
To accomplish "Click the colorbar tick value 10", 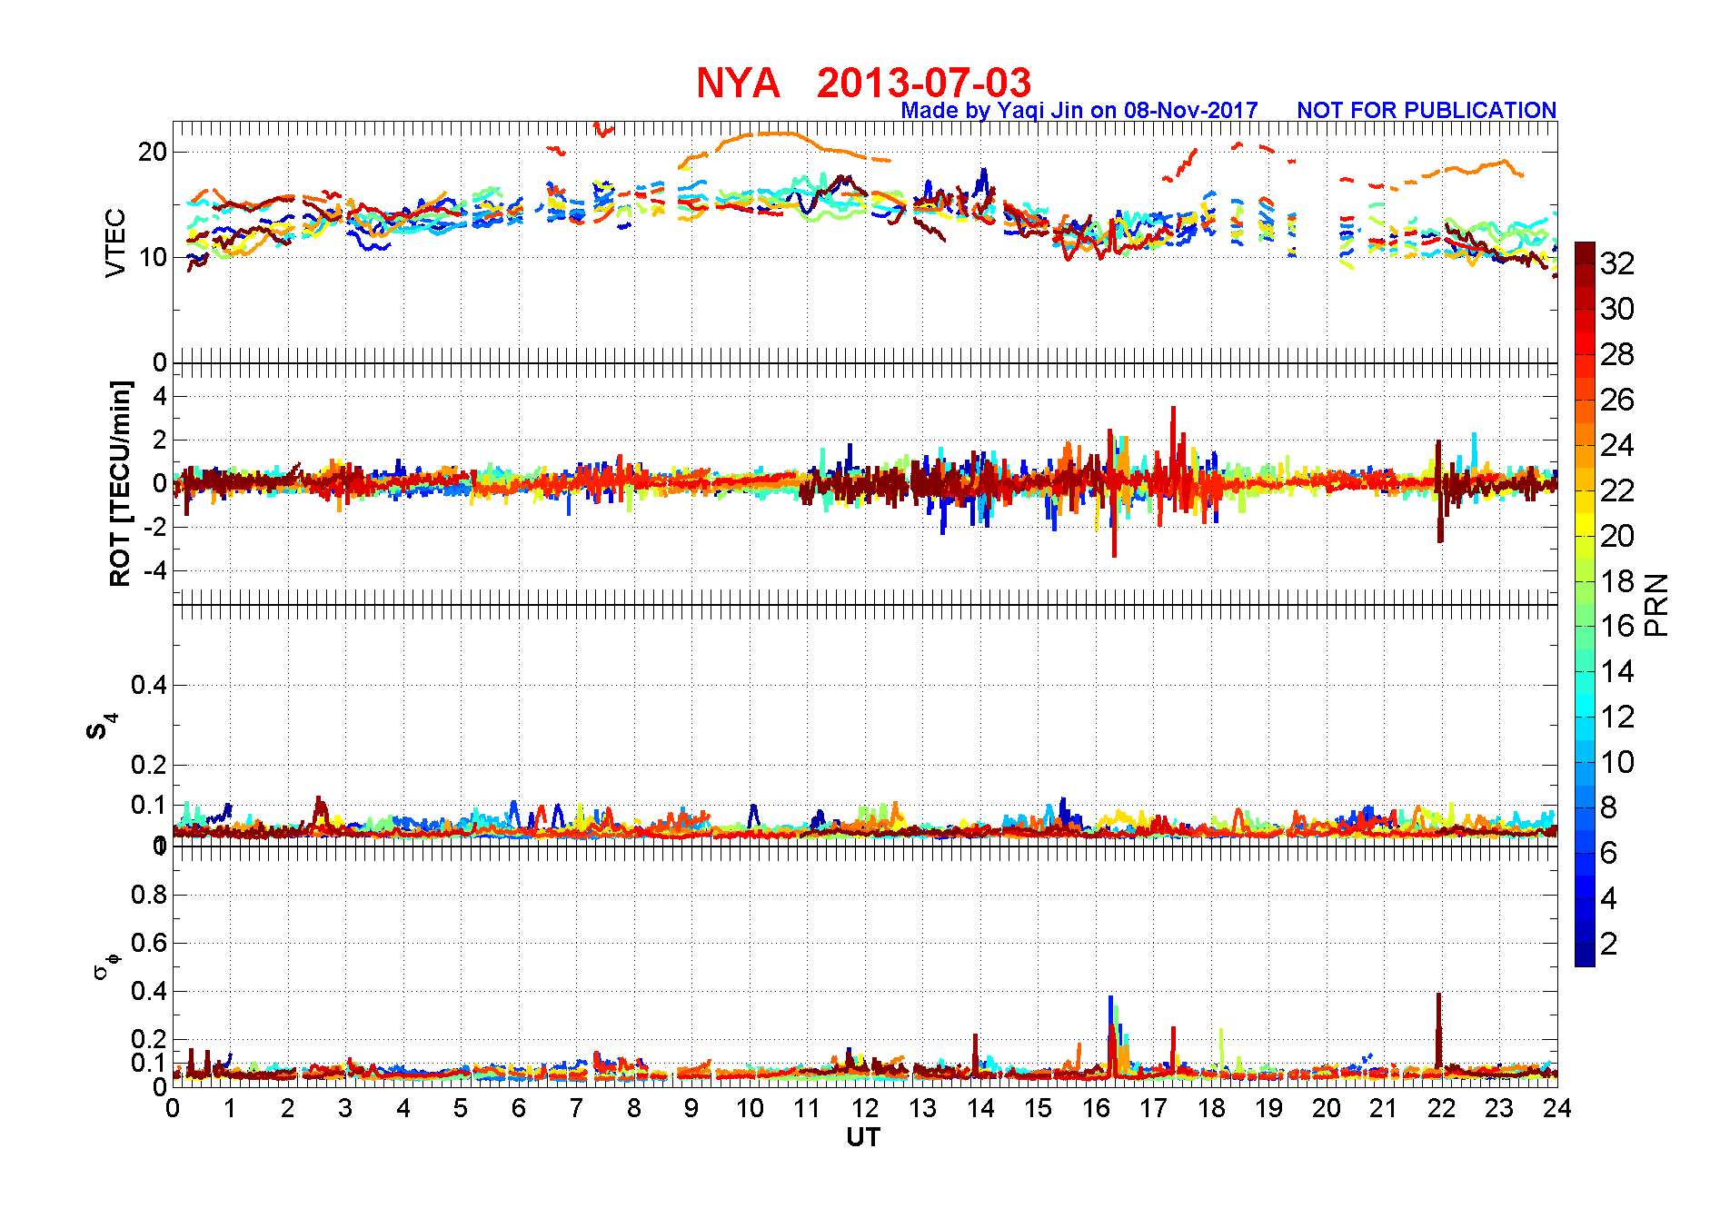I will point(1617,762).
